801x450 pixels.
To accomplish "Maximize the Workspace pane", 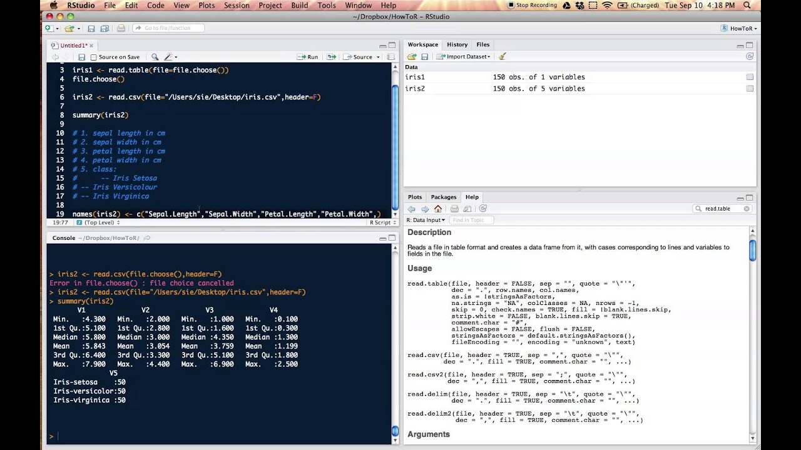I will click(x=750, y=46).
